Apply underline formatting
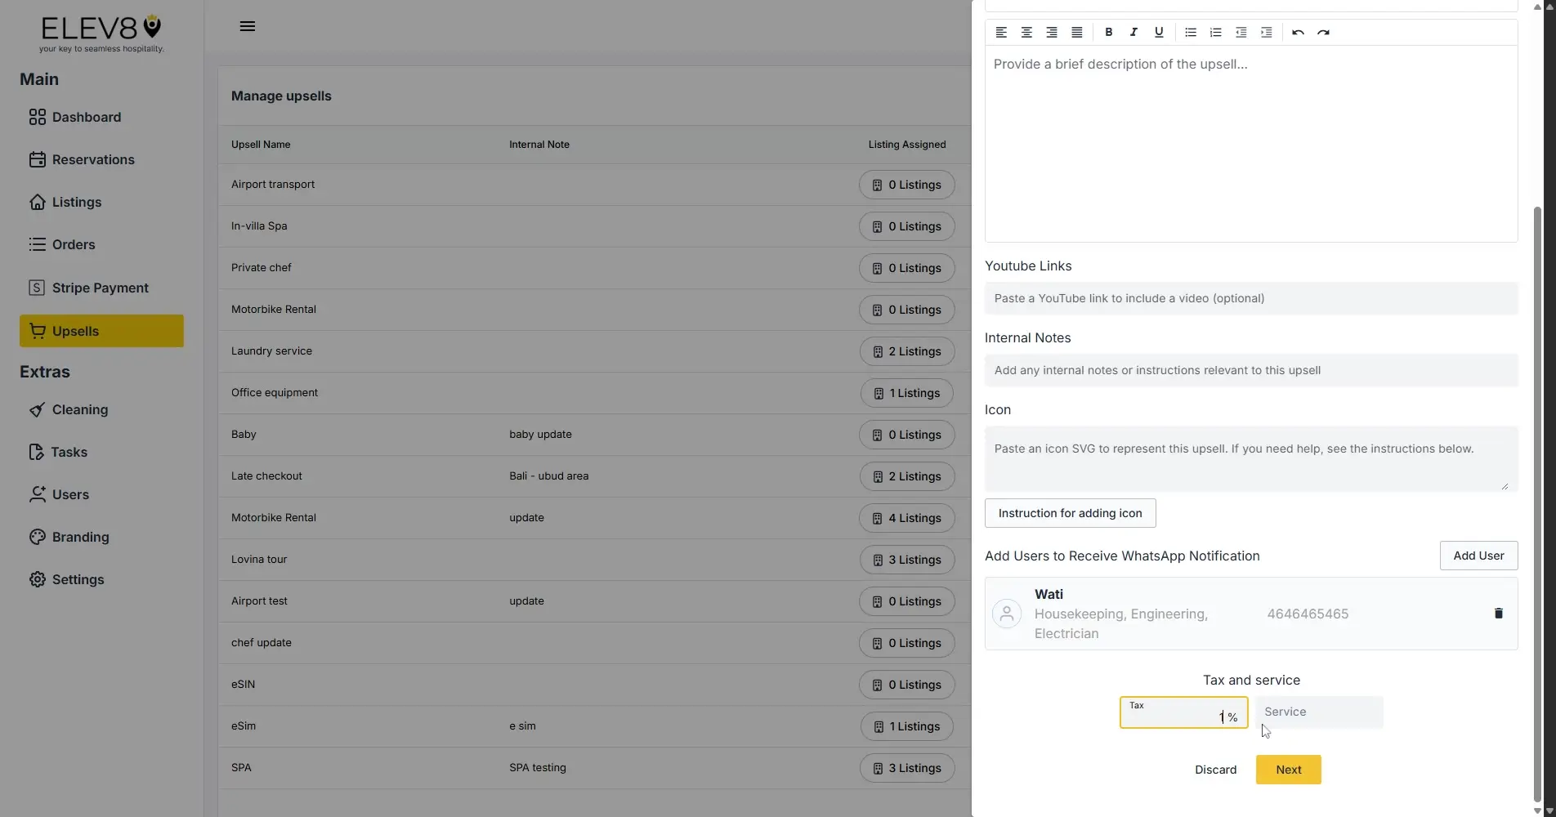 (1159, 32)
